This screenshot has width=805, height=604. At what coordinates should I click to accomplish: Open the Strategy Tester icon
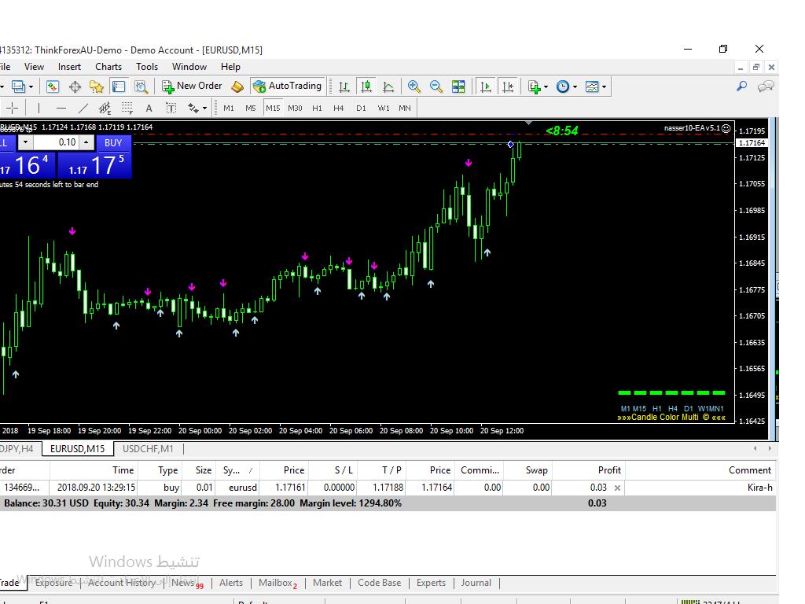click(141, 87)
